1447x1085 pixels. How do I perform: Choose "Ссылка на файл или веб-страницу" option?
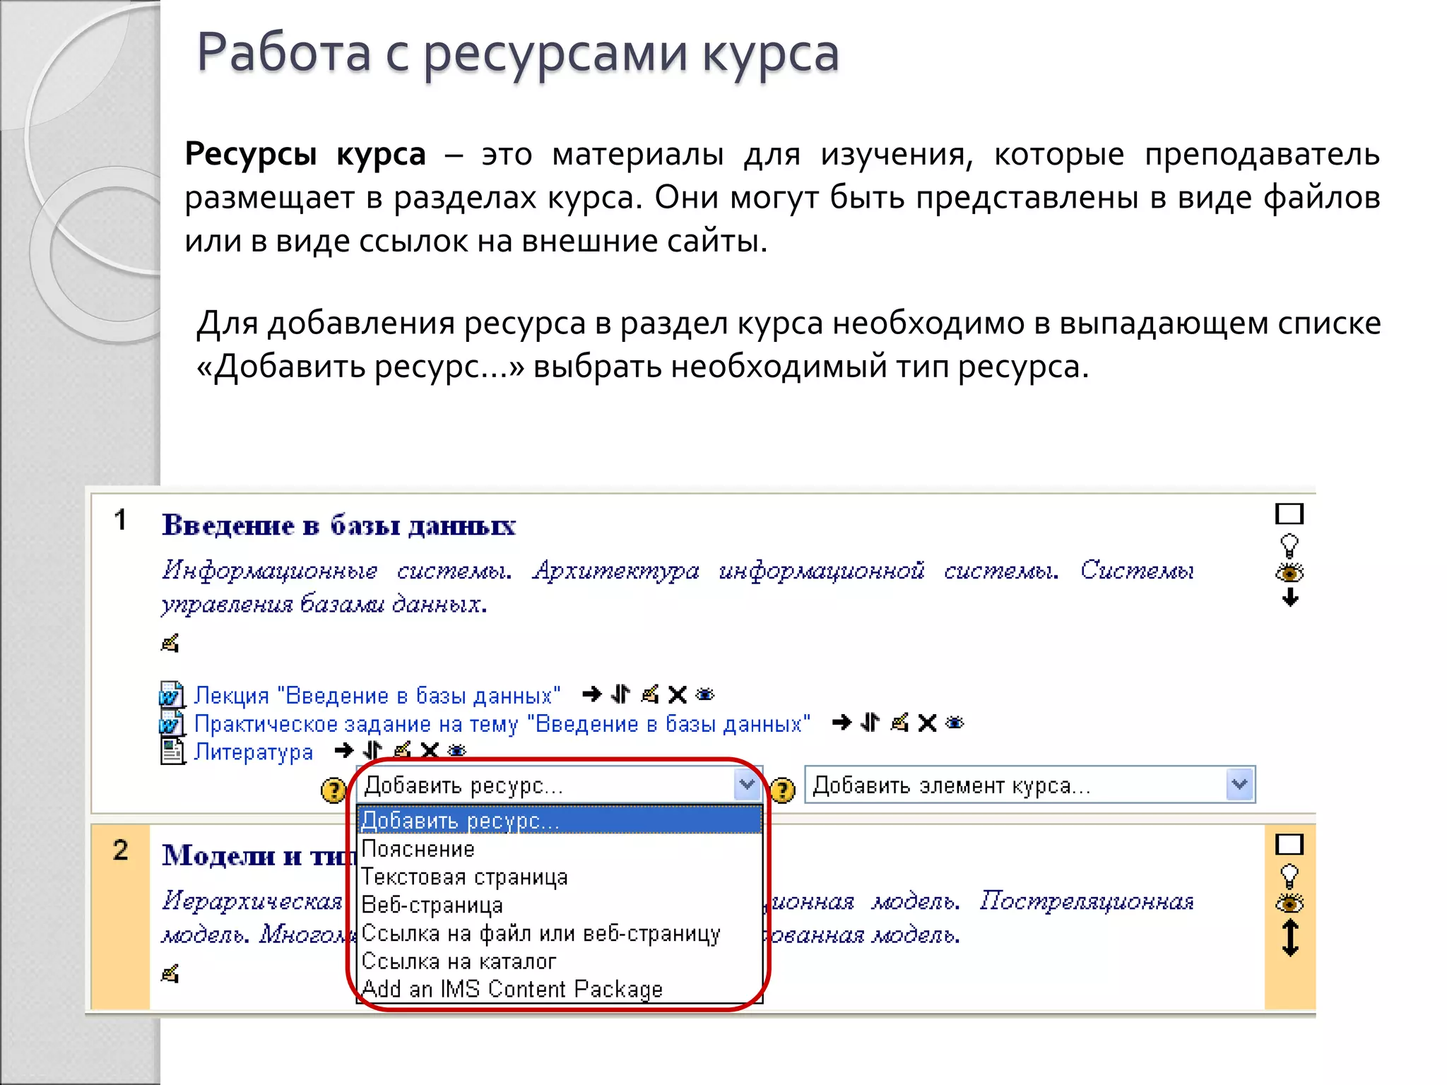560,934
